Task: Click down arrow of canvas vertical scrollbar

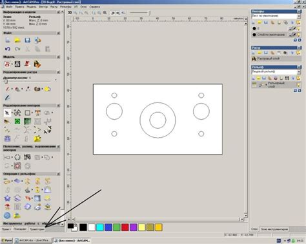Action: (246, 215)
